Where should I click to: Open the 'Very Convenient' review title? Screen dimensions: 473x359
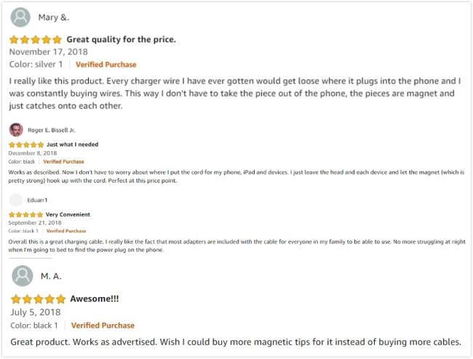(68, 214)
